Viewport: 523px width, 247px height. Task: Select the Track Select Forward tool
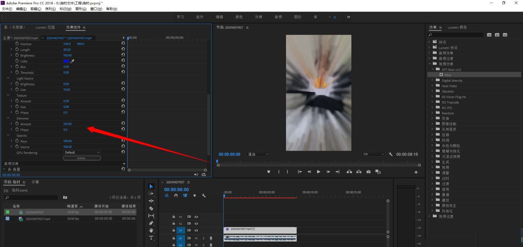(151, 194)
